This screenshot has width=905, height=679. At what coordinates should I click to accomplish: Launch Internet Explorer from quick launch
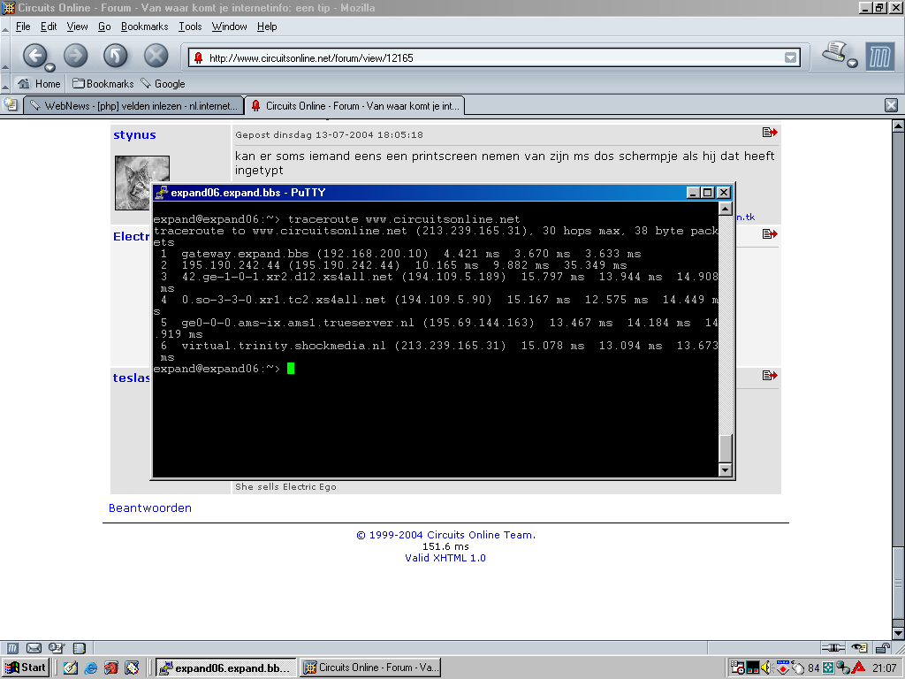point(91,668)
